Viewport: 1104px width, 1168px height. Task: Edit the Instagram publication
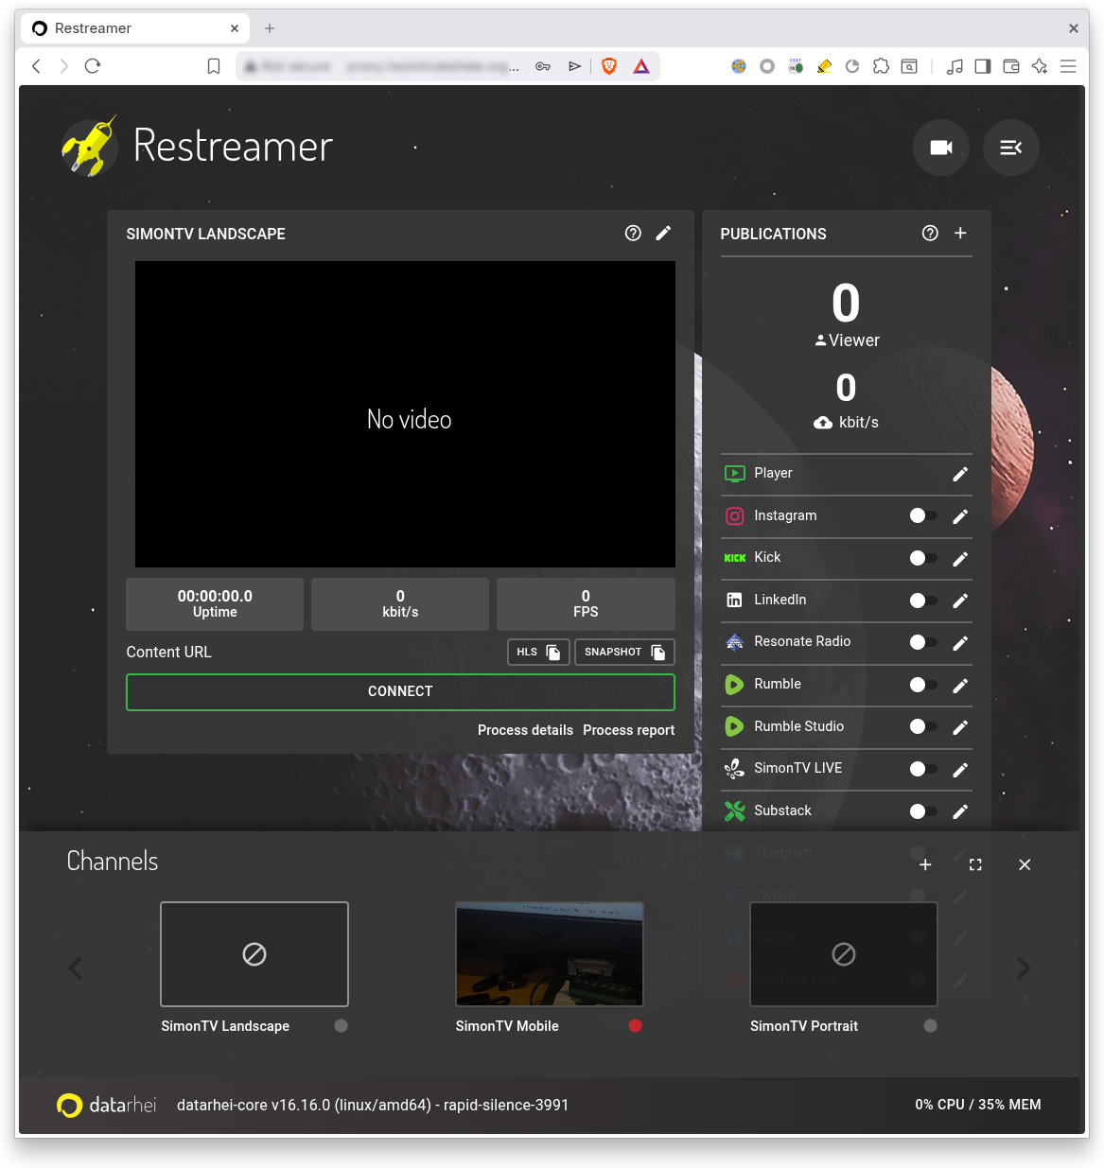960,516
